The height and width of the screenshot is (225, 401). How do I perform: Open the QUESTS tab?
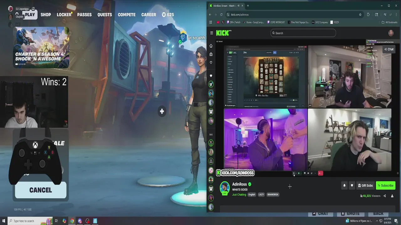(105, 15)
